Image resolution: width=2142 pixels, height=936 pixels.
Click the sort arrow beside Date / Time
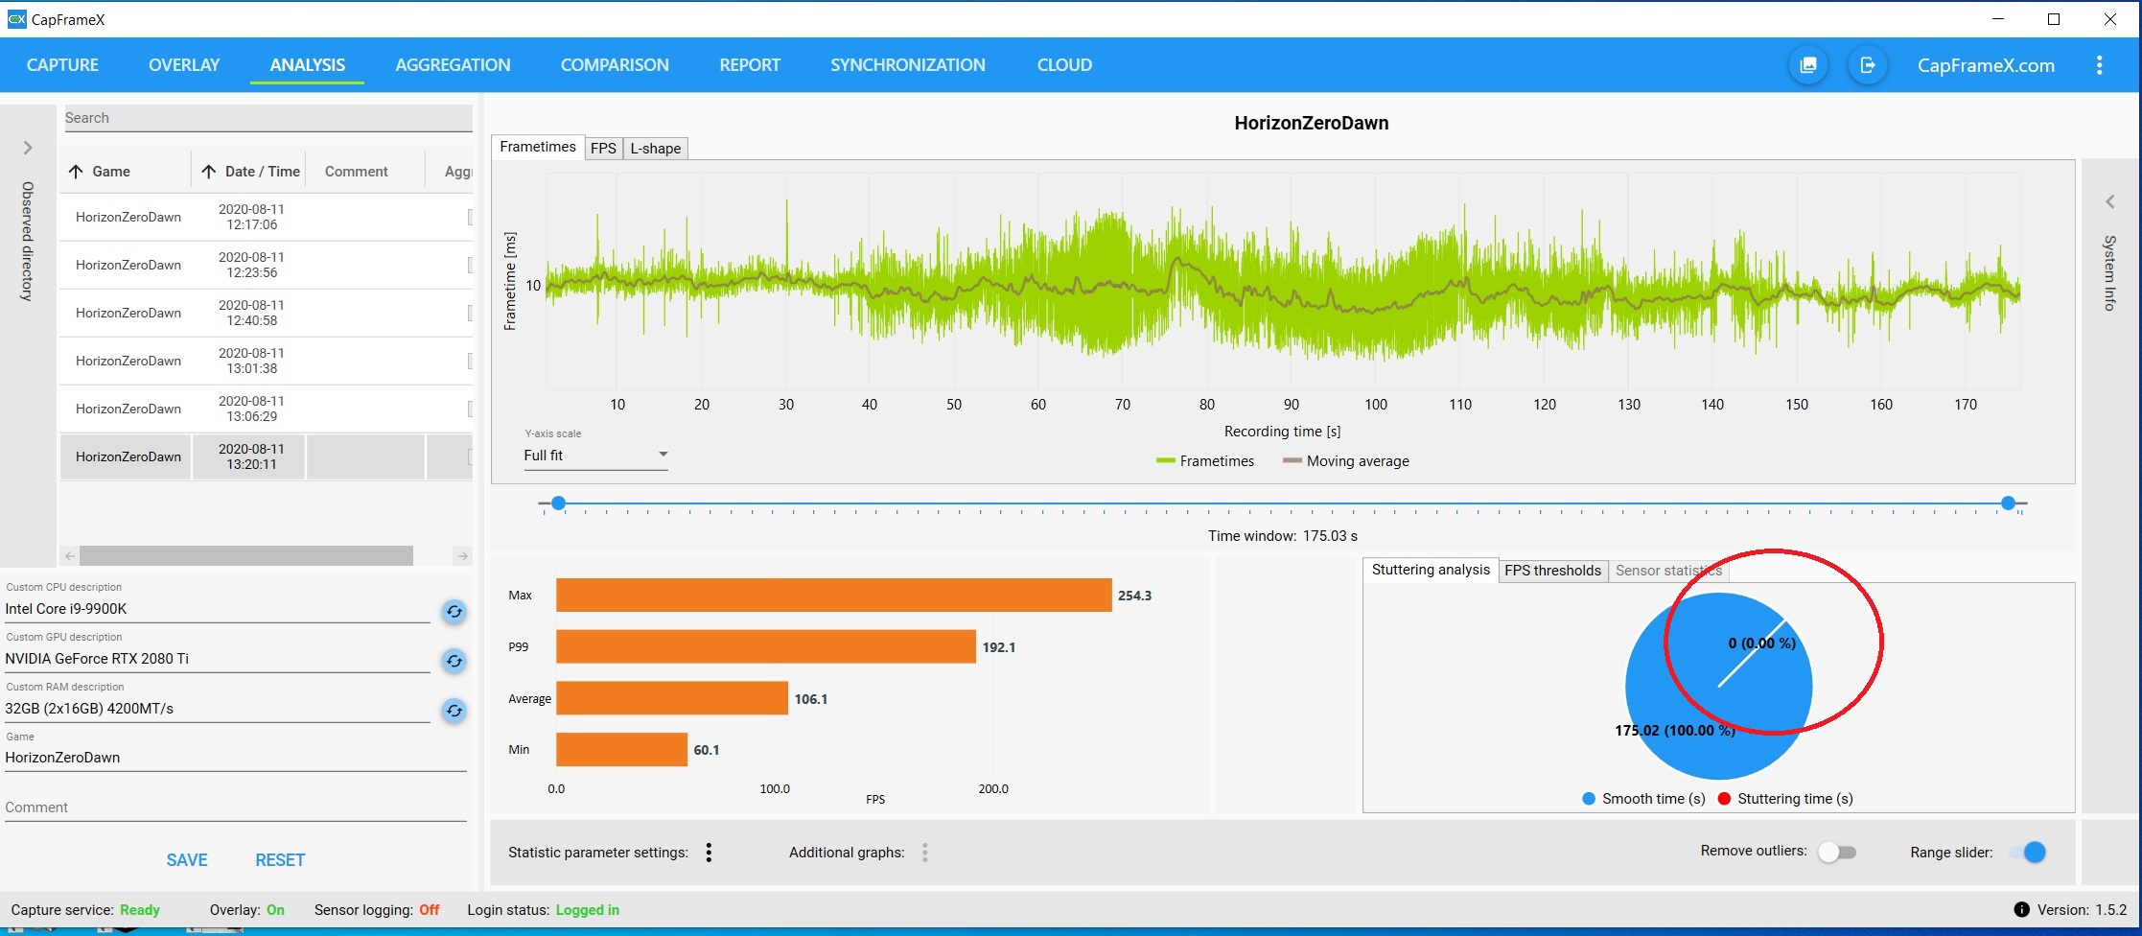click(x=208, y=172)
